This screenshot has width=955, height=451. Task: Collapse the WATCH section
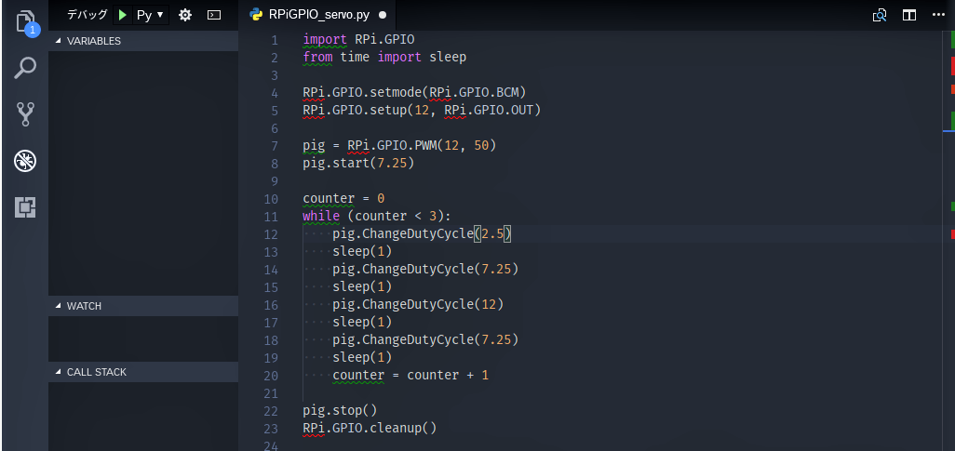[x=59, y=306]
